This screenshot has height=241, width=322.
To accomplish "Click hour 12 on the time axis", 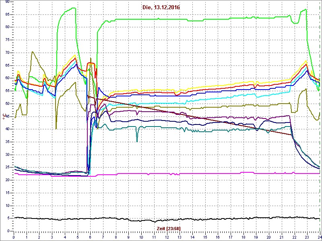I will pos(167,236).
